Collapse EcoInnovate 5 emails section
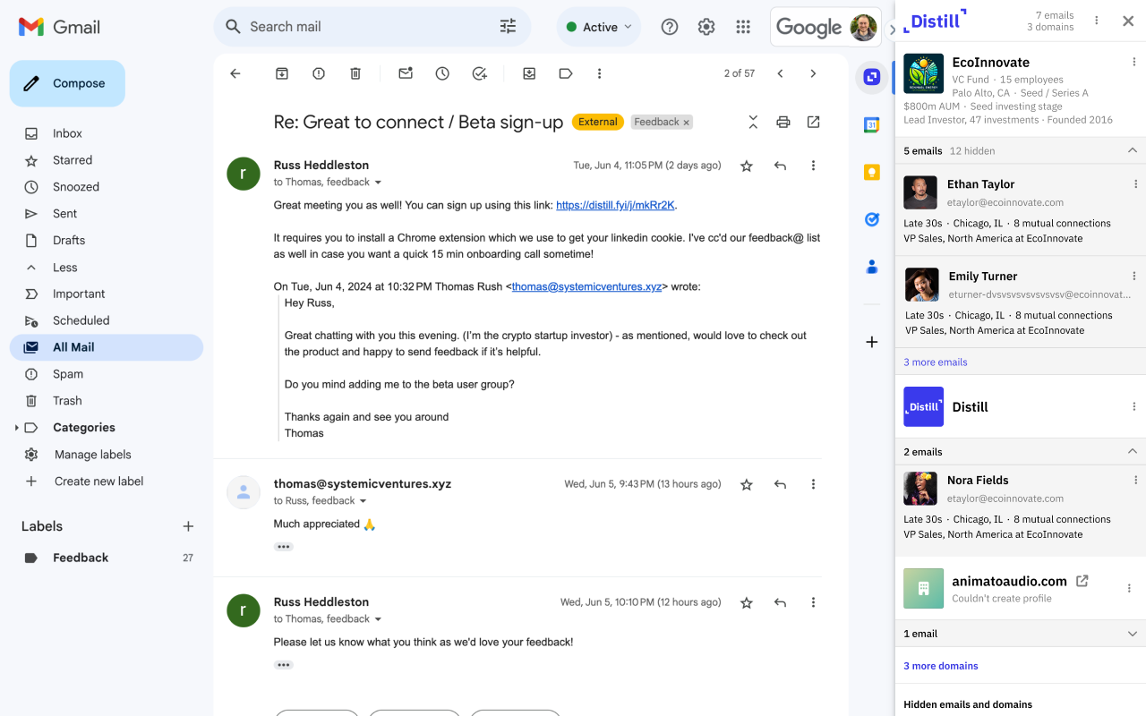The image size is (1146, 716). 1133,150
